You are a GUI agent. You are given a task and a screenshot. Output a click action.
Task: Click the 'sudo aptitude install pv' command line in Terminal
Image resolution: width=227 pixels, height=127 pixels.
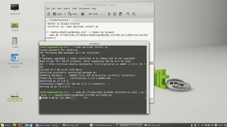92,47
